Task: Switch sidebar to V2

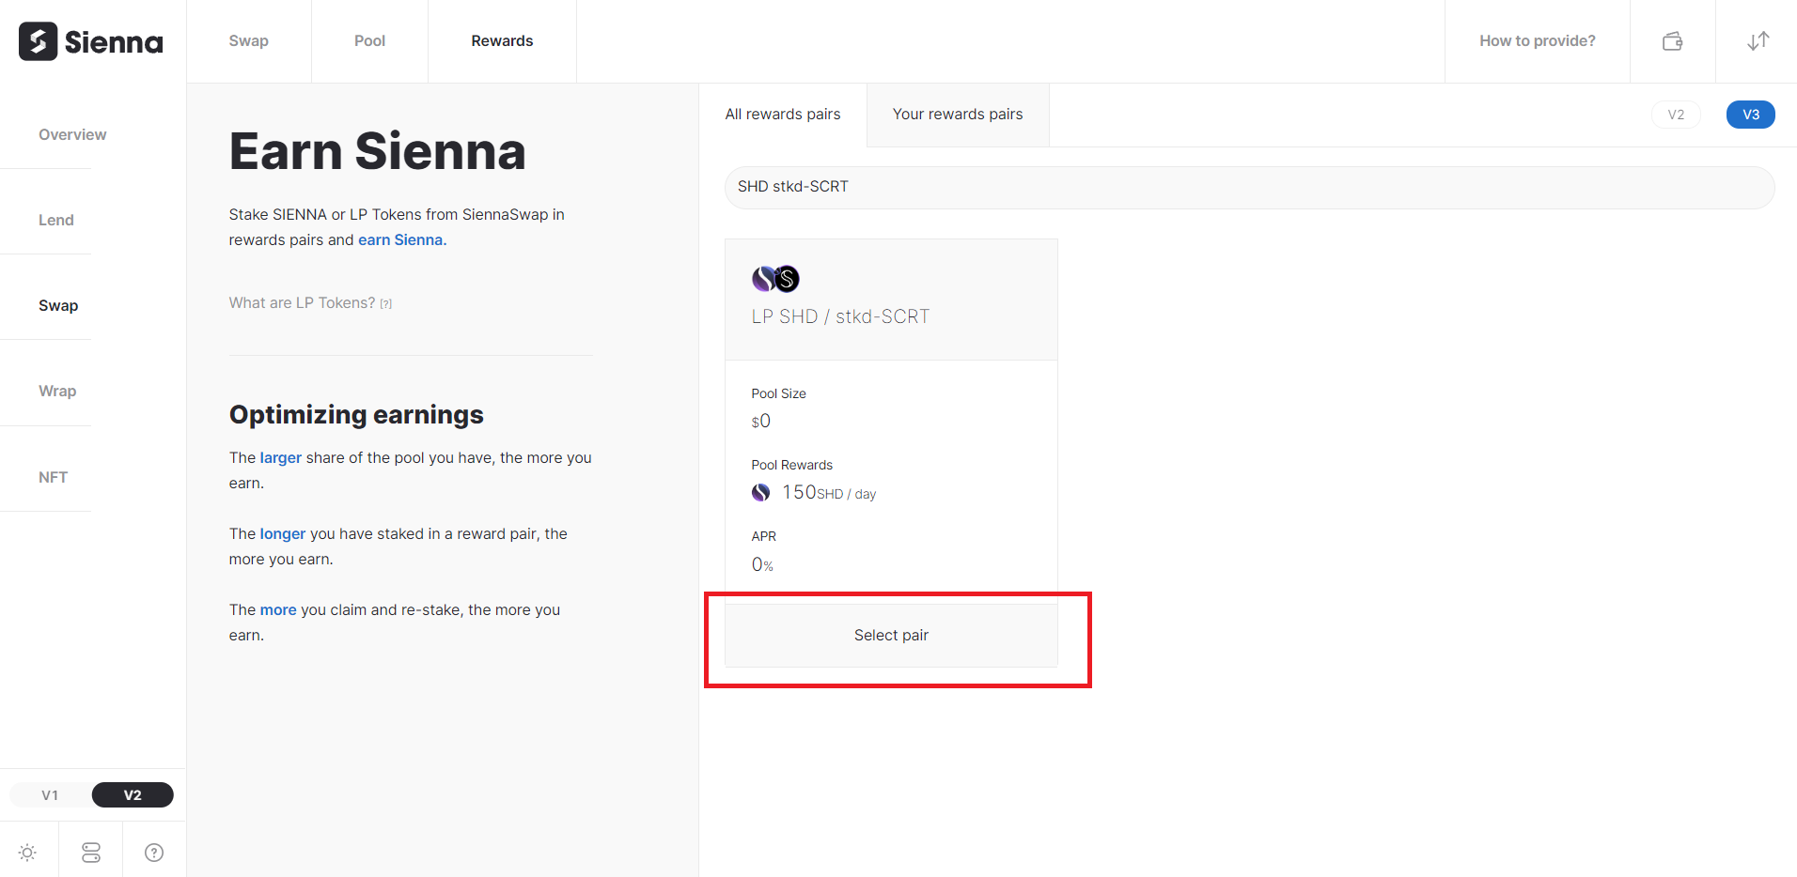Action: pyautogui.click(x=133, y=795)
